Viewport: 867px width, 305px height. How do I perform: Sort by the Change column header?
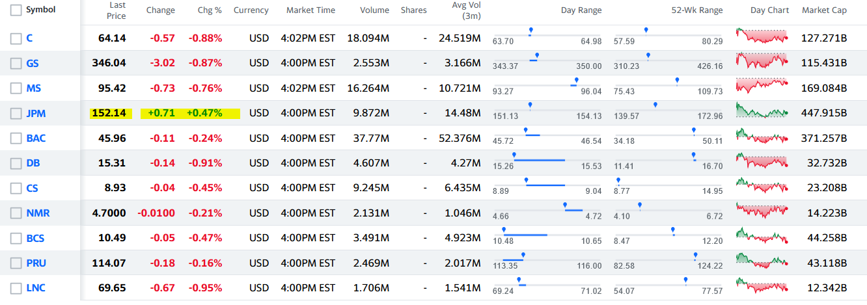pos(161,10)
